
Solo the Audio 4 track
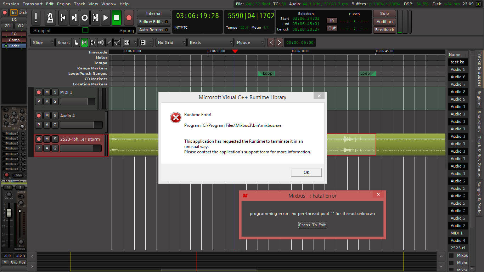click(55, 115)
